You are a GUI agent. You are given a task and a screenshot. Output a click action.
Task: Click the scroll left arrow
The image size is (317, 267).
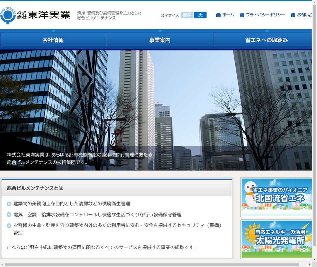(2, 265)
